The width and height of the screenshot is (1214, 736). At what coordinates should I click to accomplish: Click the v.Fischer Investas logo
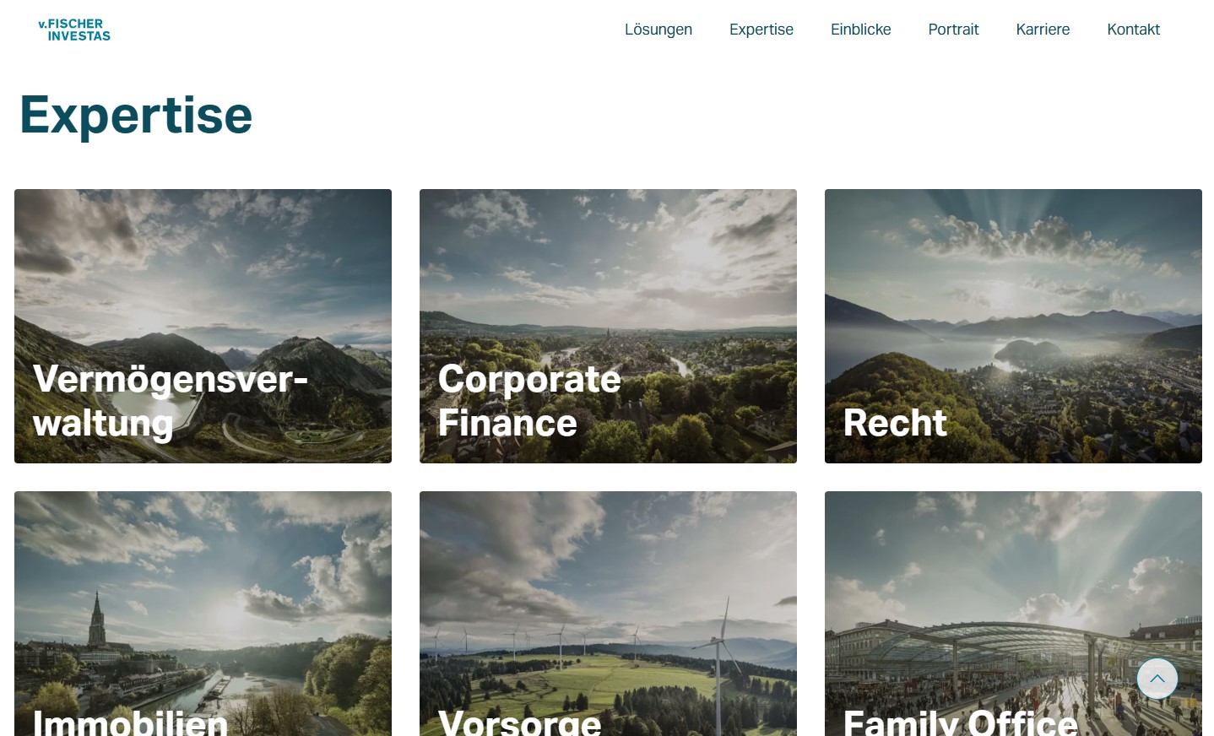pyautogui.click(x=74, y=30)
